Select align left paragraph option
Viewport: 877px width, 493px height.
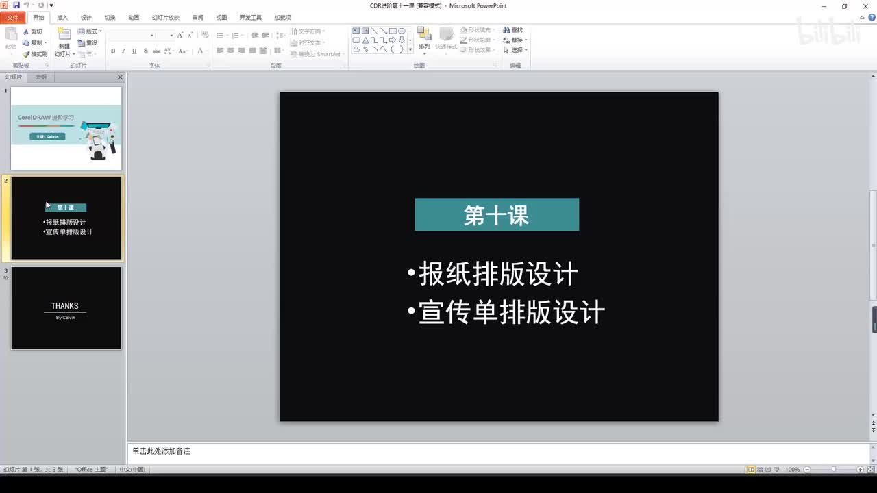(221, 51)
